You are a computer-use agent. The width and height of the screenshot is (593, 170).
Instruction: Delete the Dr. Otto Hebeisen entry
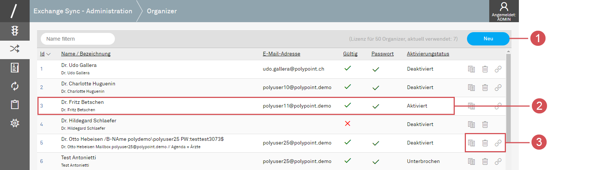point(485,143)
